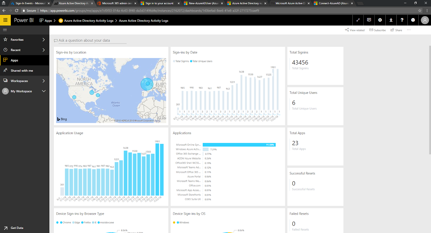Screen dimensions: 431x233
Task: Click the large Europe bubble on map
Action: click(x=147, y=84)
